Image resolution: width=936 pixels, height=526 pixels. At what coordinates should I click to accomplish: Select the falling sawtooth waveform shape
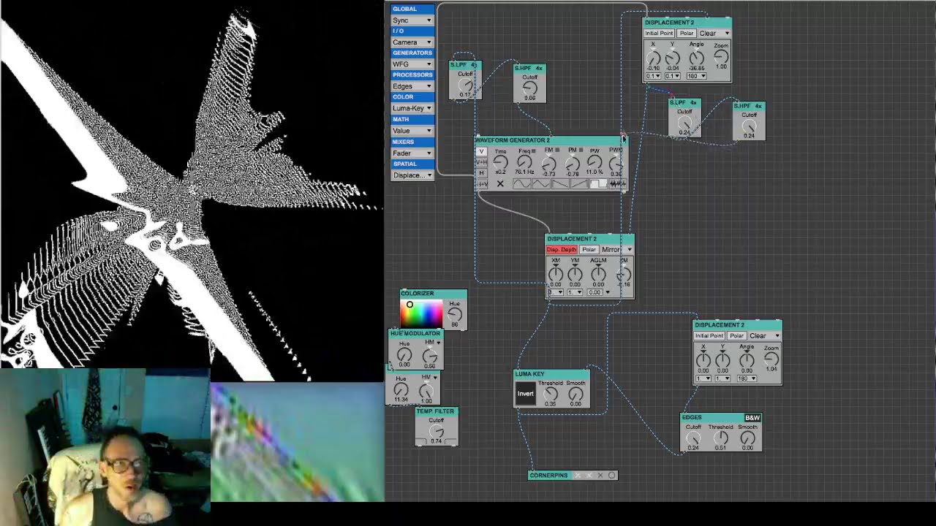coord(560,184)
